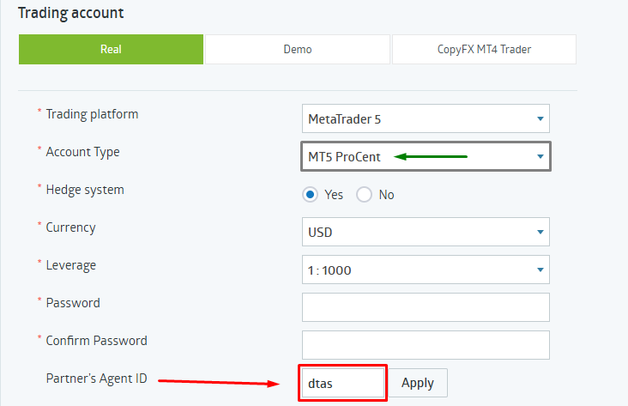Click the Partner's Agent ID field containing dtas
The width and height of the screenshot is (628, 406).
(342, 383)
